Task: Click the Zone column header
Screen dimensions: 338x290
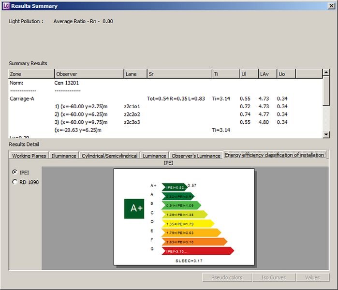Action: (x=31, y=74)
